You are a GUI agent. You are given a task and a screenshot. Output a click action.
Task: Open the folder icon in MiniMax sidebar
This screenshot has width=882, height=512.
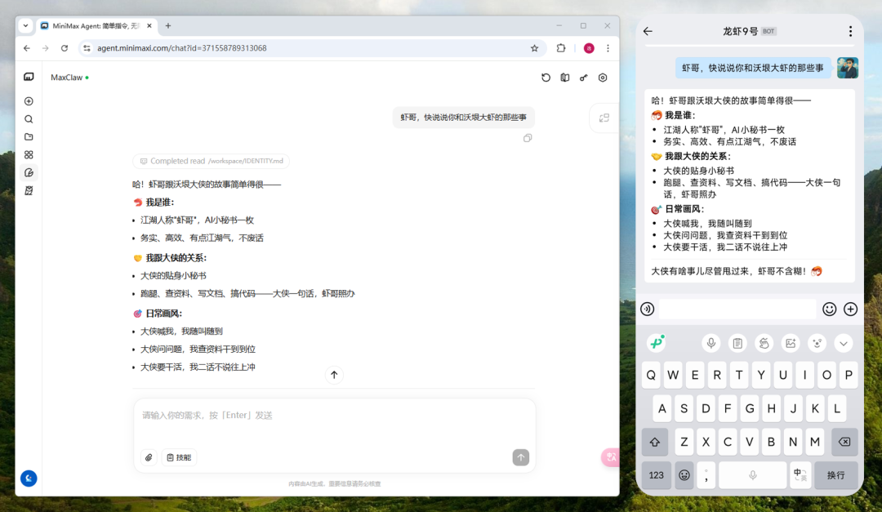29,137
